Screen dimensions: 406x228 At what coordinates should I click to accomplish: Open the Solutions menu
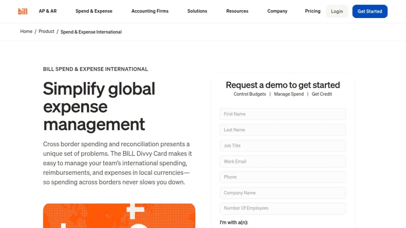pyautogui.click(x=197, y=11)
